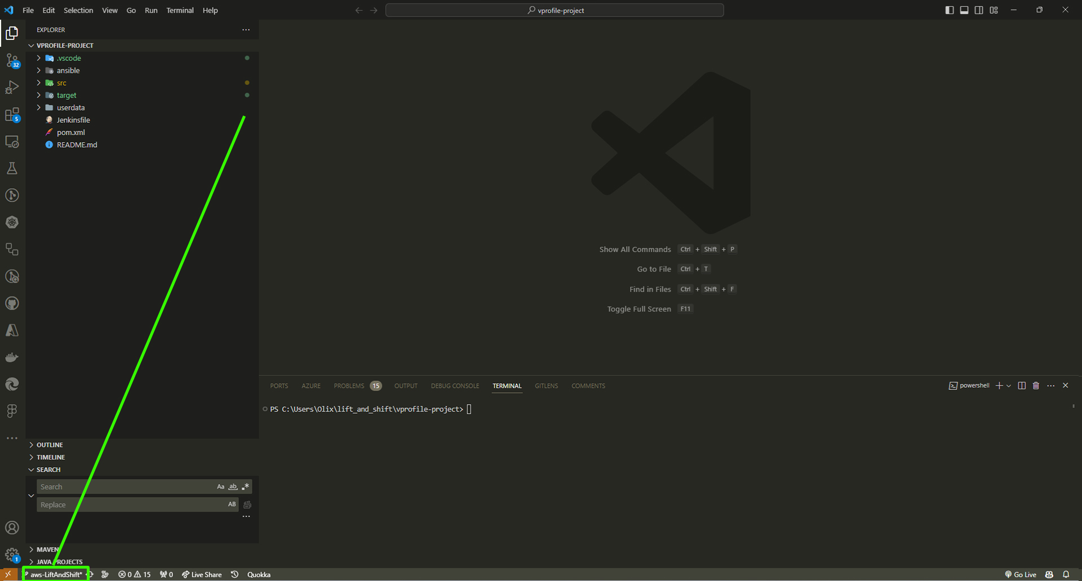Image resolution: width=1082 pixels, height=581 pixels.
Task: Open the Accounts menu icon
Action: pyautogui.click(x=12, y=528)
